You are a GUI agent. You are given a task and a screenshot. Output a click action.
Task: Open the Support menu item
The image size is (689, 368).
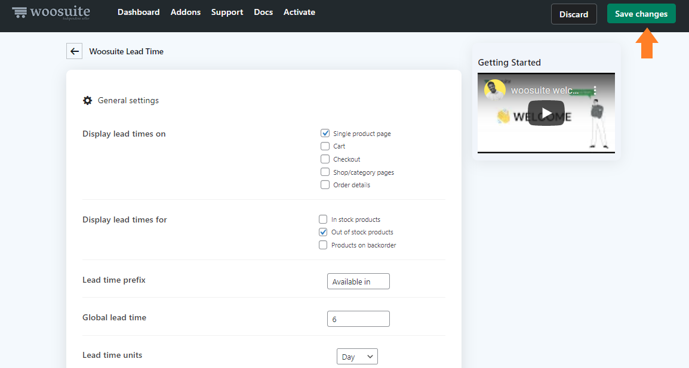[x=227, y=13]
